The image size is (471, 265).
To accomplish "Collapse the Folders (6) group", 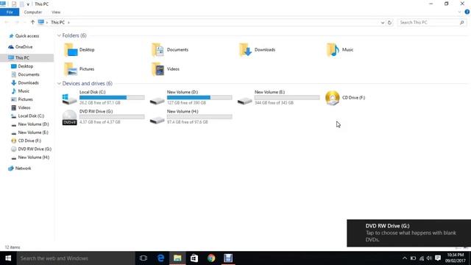I will click(x=59, y=35).
